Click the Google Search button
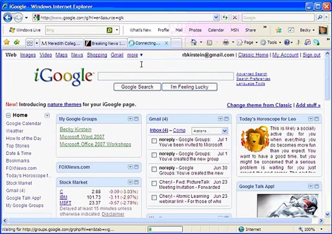Viewport: 332px width, 234px height. (137, 87)
